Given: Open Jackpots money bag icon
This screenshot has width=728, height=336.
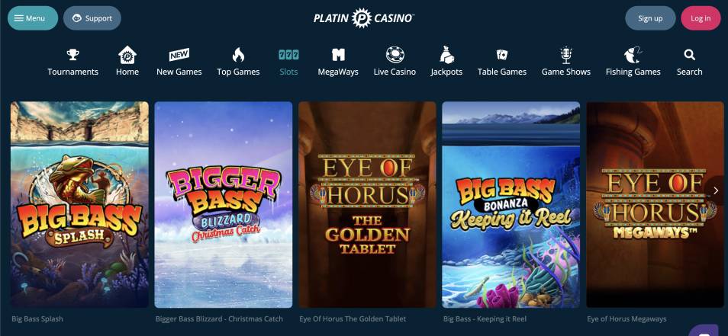Looking at the screenshot, I should tap(446, 55).
